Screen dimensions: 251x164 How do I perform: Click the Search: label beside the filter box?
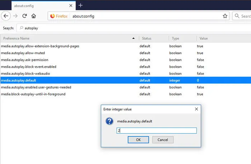tap(8, 28)
